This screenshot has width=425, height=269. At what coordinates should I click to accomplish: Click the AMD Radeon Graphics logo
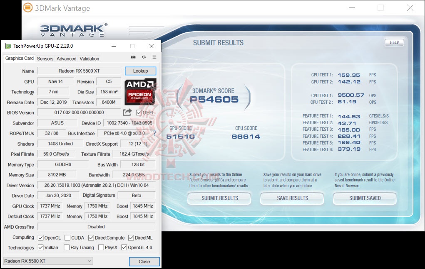coord(140,92)
